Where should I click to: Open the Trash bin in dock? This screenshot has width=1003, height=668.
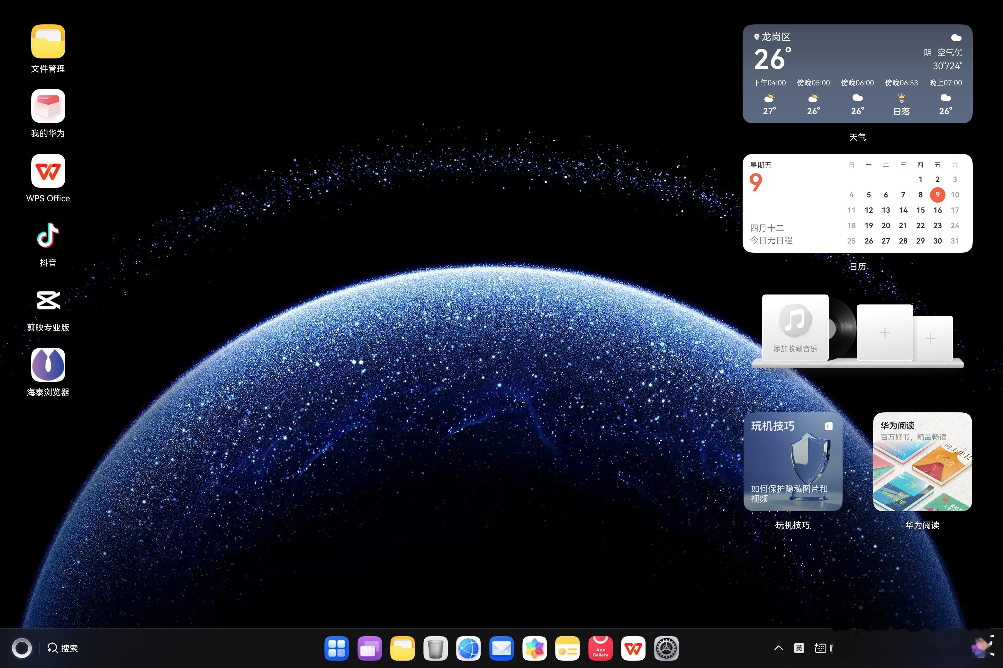coord(435,648)
